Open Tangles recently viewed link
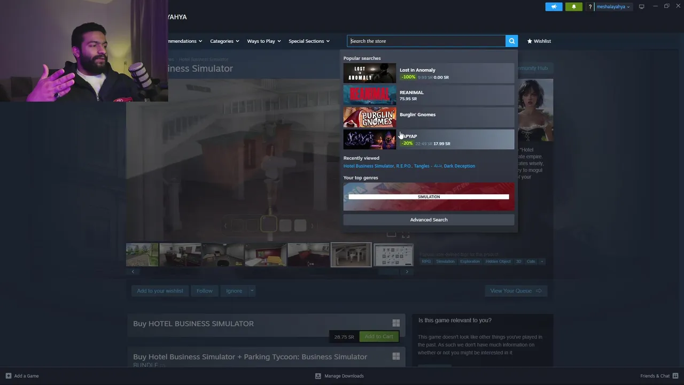The width and height of the screenshot is (684, 385). [428, 166]
